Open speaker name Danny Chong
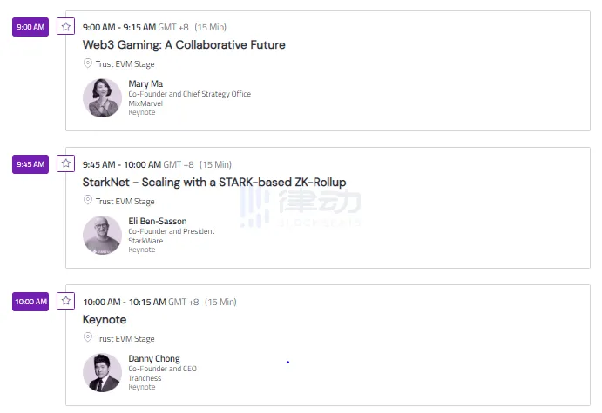Screen dimensions: 602x413 [154, 359]
